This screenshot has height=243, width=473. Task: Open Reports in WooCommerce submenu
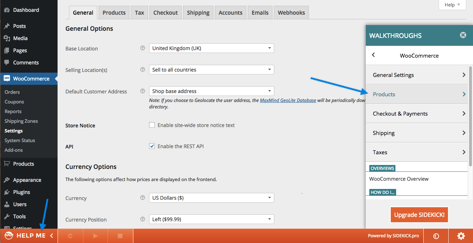click(13, 111)
